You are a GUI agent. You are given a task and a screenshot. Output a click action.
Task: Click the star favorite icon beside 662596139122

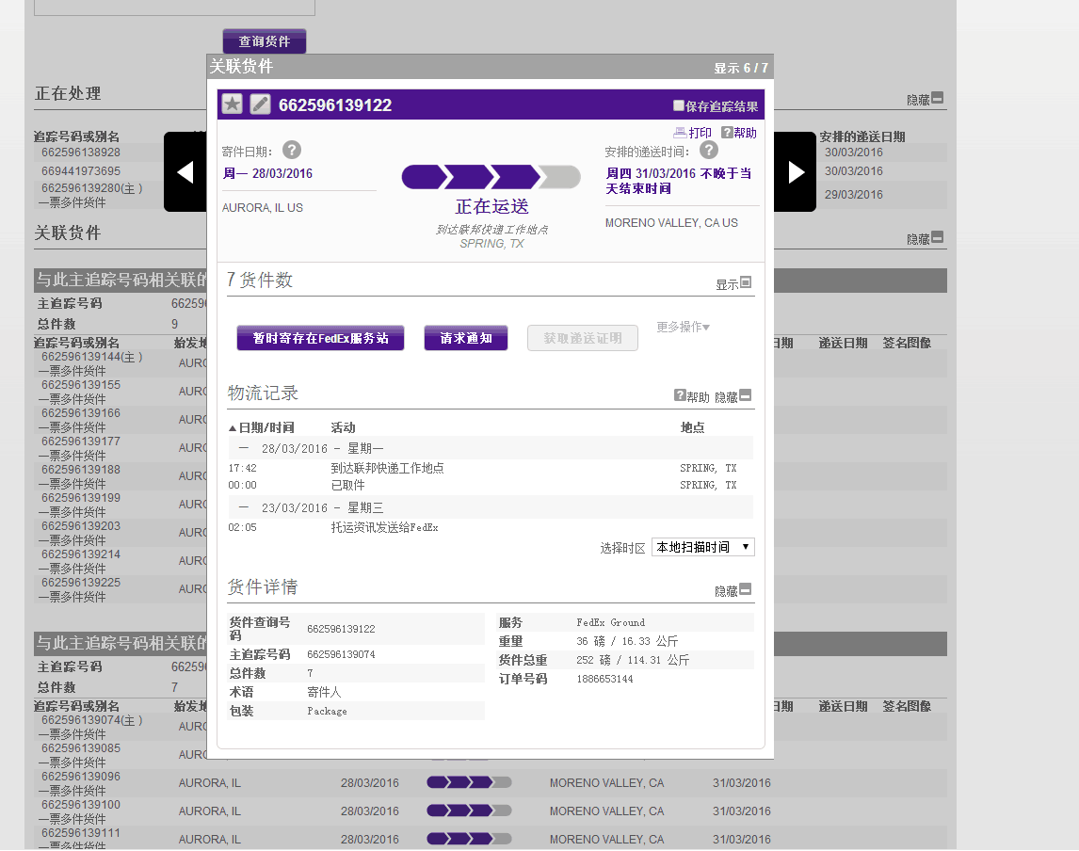tap(233, 104)
